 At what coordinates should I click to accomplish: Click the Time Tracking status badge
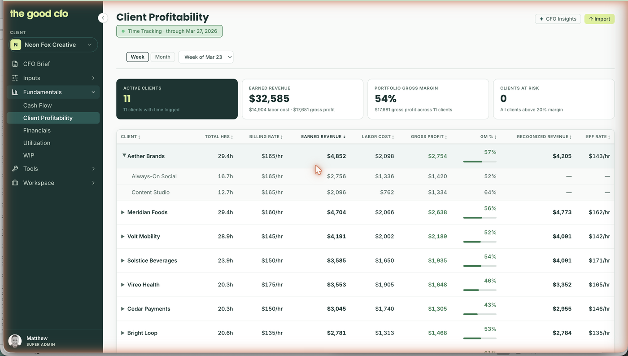click(170, 31)
